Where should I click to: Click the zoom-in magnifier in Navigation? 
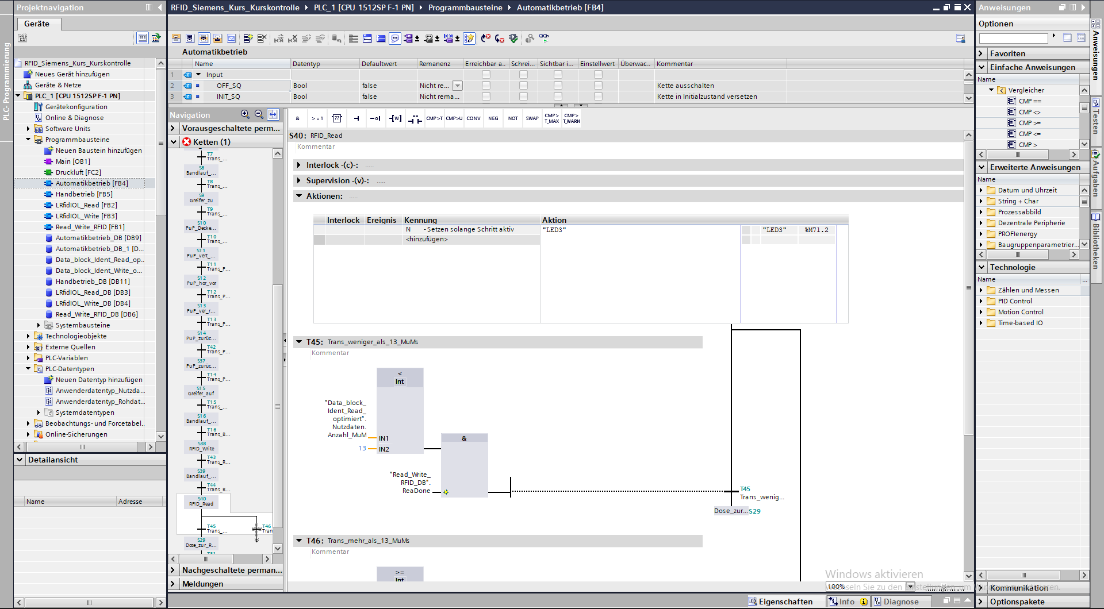click(x=245, y=114)
